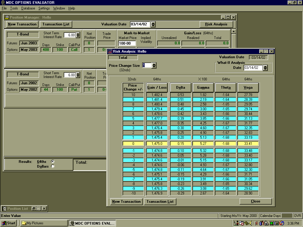Click the Position List window icon

pyautogui.click(x=4, y=209)
